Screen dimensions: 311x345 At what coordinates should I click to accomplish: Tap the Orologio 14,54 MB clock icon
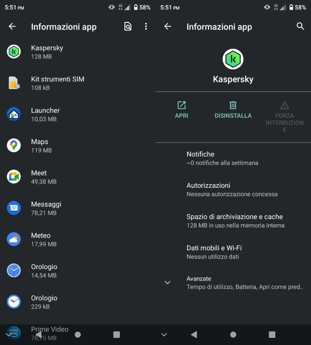click(14, 270)
